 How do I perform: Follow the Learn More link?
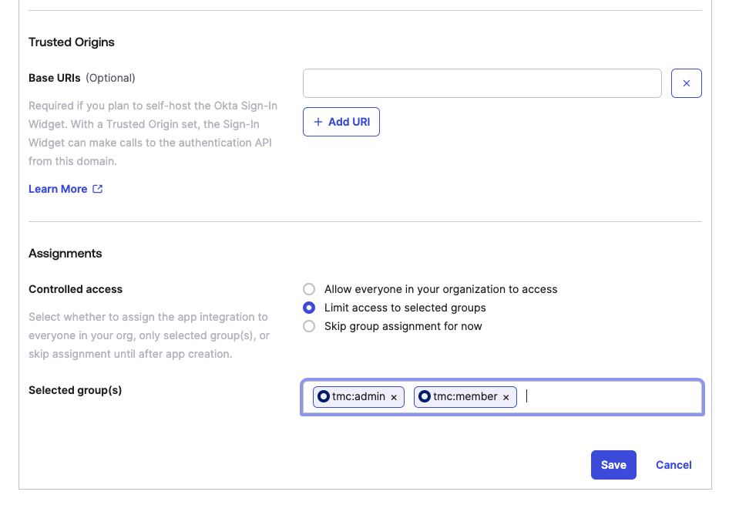tap(58, 189)
